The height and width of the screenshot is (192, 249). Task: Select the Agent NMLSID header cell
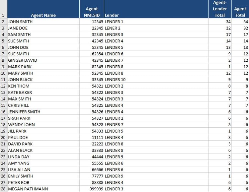(92, 9)
